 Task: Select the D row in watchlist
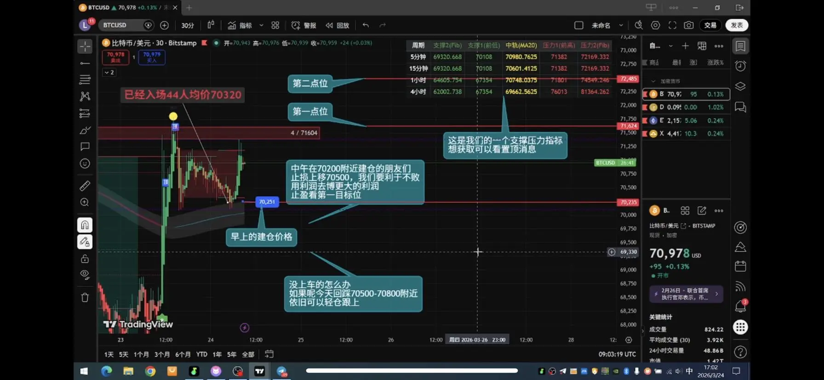tap(686, 107)
